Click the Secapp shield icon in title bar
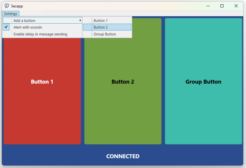Screen dimensions: 246x168 (x=7, y=6)
